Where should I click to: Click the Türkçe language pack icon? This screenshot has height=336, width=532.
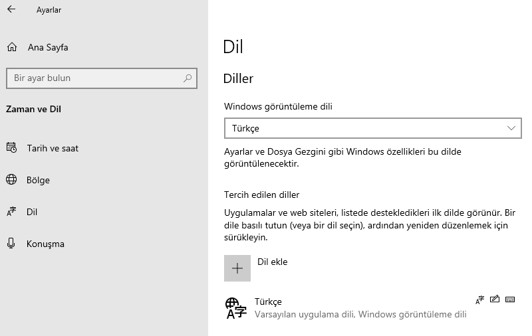[x=236, y=308]
